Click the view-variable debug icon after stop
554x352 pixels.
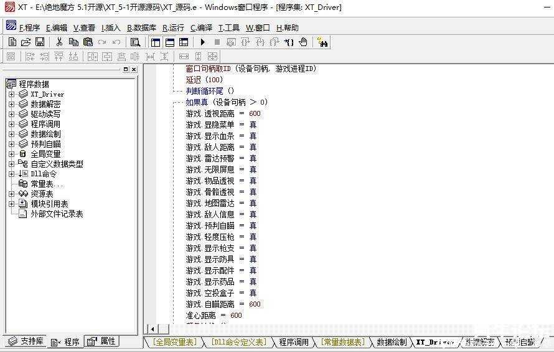[231, 42]
